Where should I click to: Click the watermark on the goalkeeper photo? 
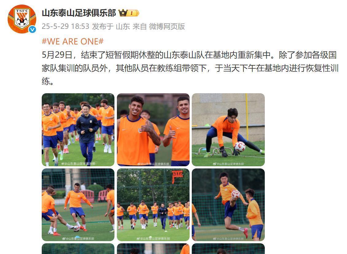coord(228,164)
